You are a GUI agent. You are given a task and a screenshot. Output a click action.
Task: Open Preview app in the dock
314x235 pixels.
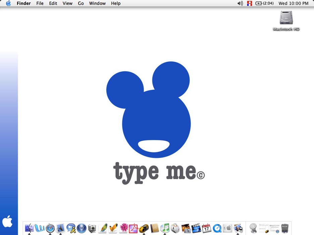pos(238,228)
